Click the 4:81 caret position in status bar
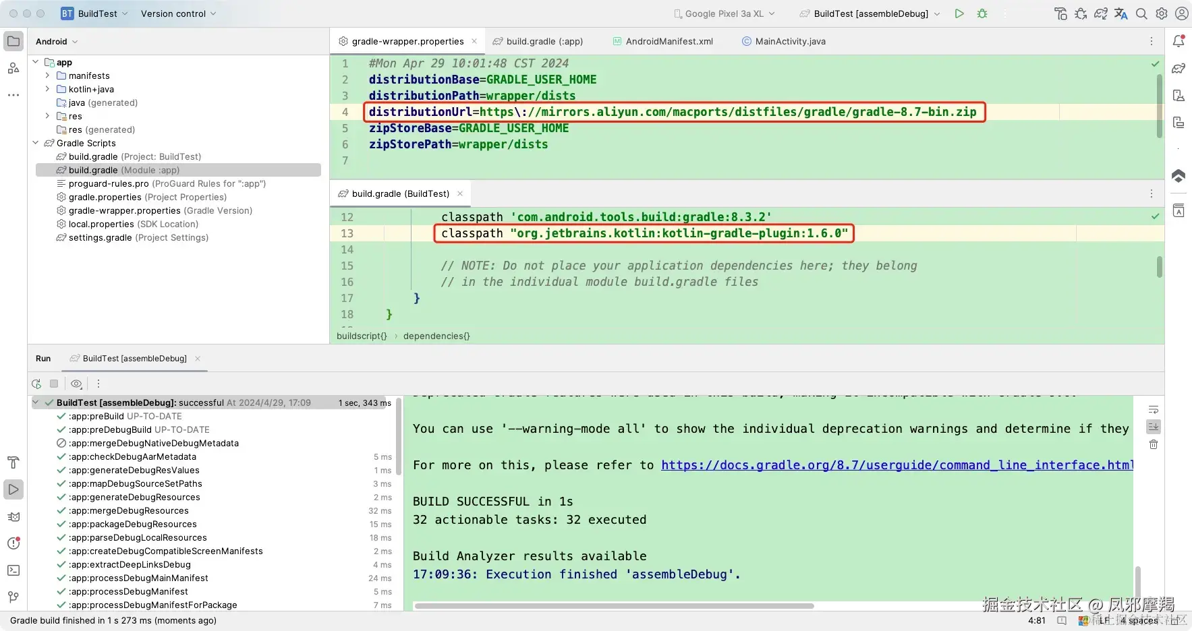This screenshot has height=631, width=1192. point(1037,621)
